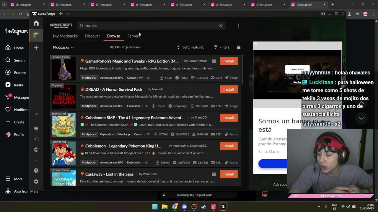Open the clock and date in taskbar
This screenshot has height=212, width=378.
367,207
